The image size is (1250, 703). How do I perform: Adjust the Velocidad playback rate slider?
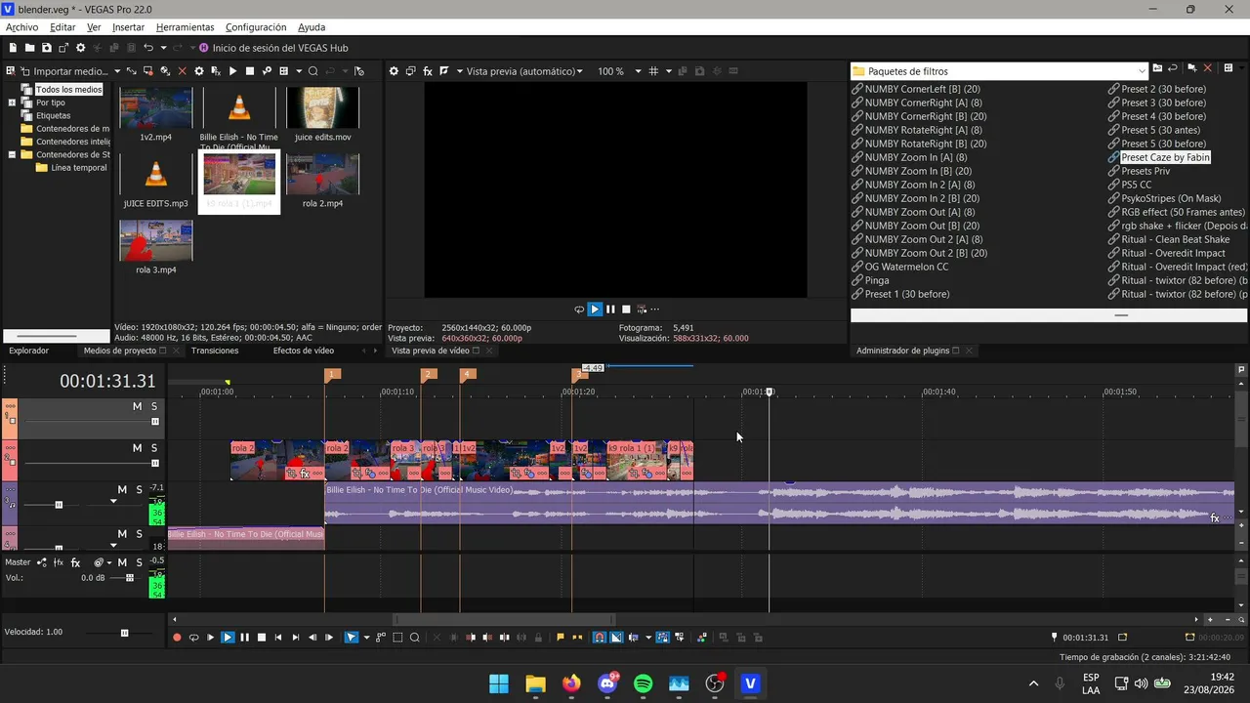124,633
